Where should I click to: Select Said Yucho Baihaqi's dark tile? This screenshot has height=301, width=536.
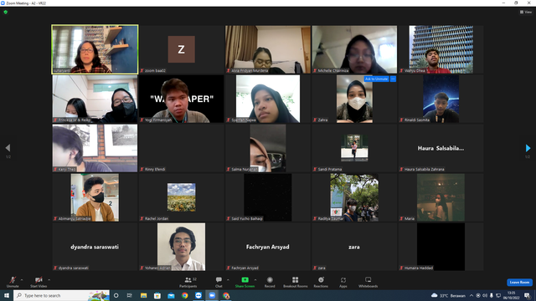[268, 197]
